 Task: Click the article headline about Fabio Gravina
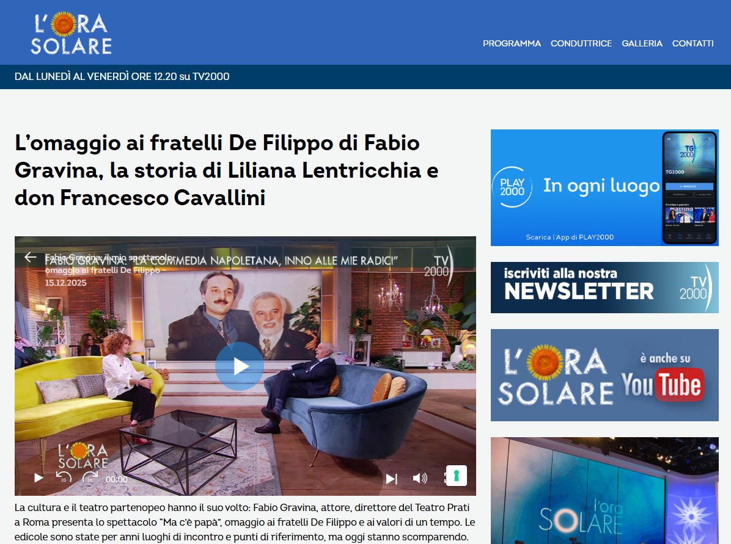click(227, 170)
